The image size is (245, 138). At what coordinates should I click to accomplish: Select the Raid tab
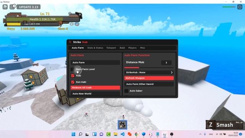[x=122, y=48]
